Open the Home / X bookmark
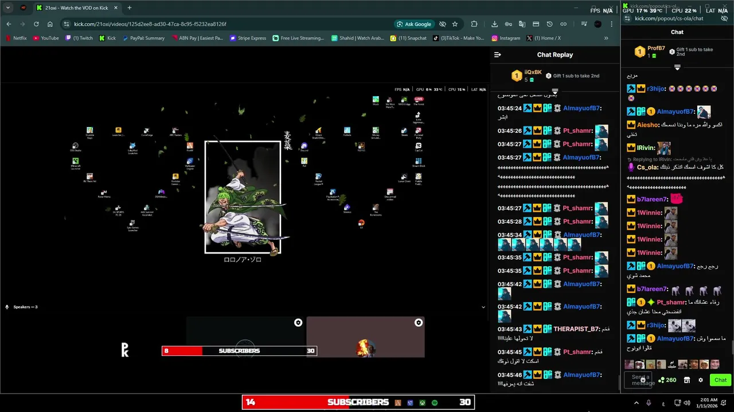 (x=543, y=38)
